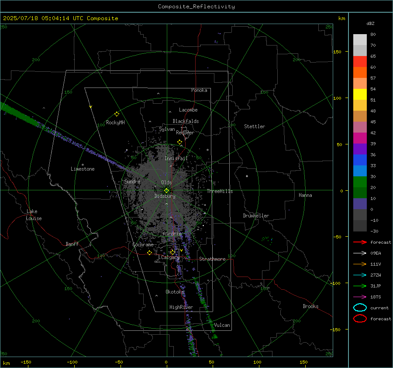Click the Banff label
The image size is (393, 368).
click(x=72, y=244)
